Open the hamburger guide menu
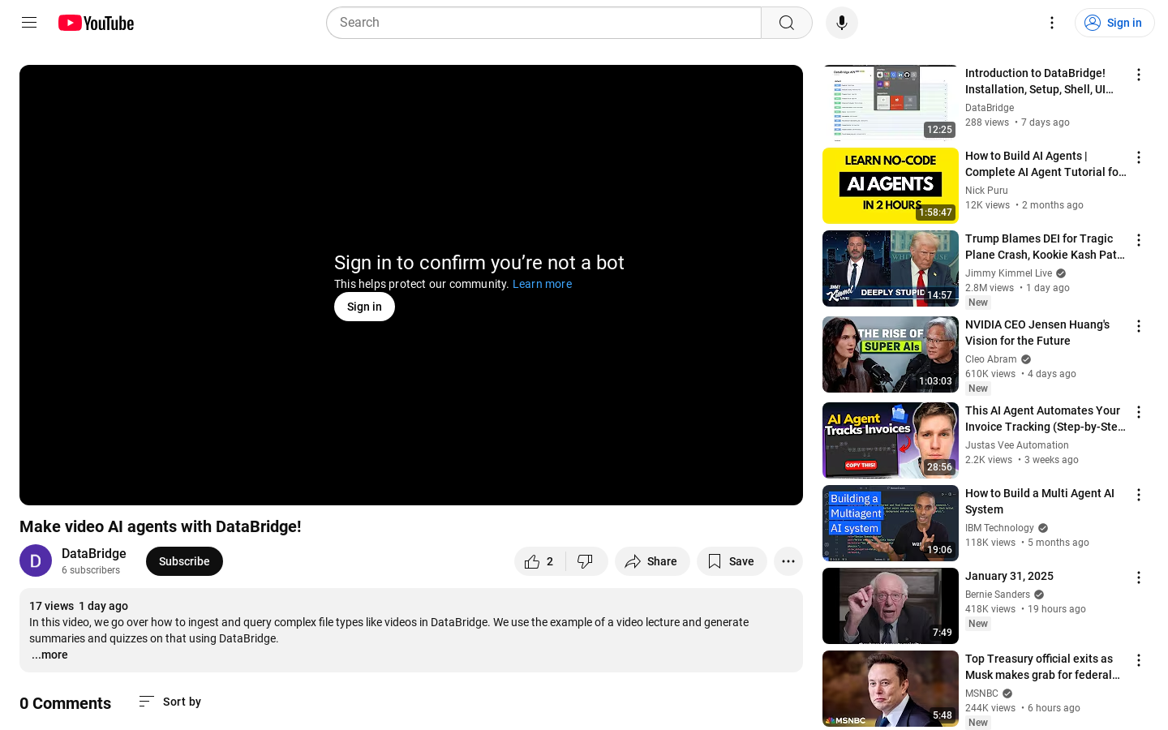The image size is (1168, 730). 29,23
